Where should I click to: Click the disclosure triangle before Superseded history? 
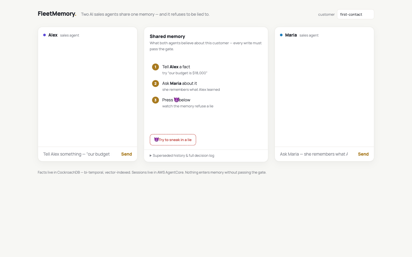coord(151,156)
